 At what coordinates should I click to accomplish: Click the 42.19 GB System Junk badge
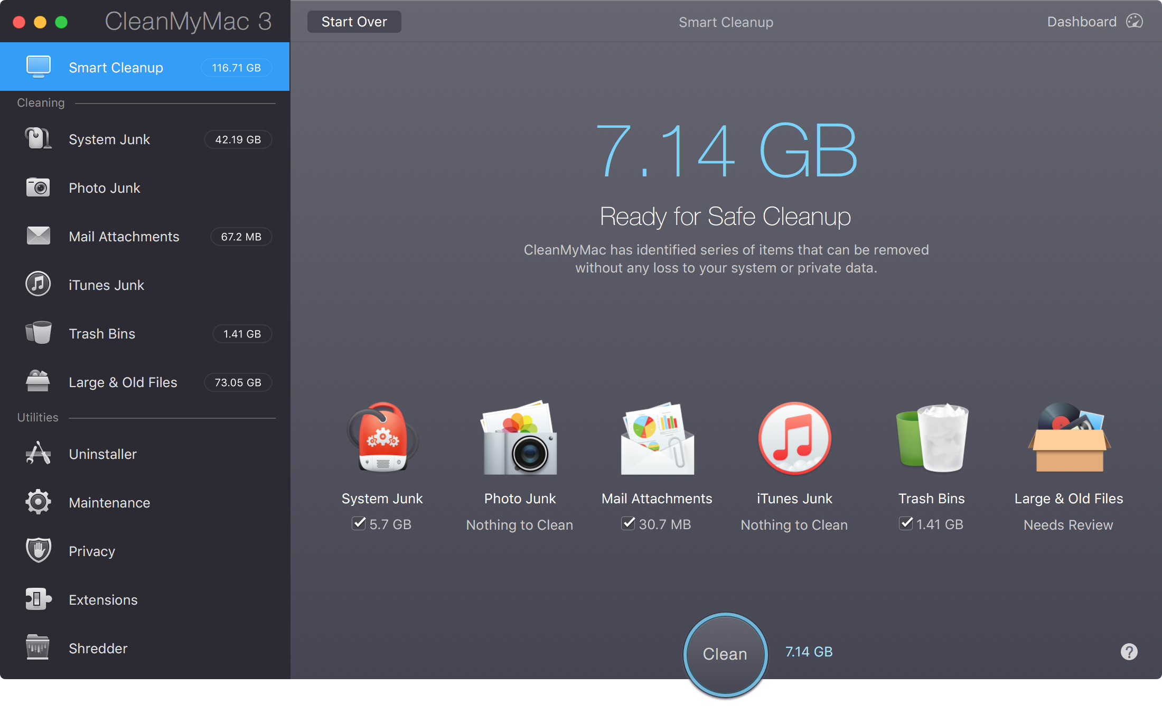(x=238, y=139)
